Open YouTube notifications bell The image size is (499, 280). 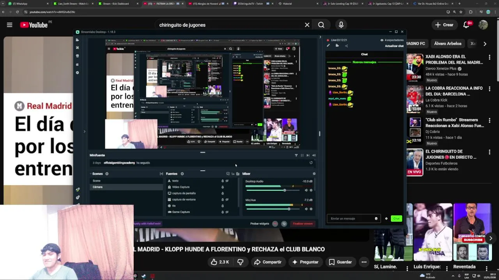click(466, 25)
